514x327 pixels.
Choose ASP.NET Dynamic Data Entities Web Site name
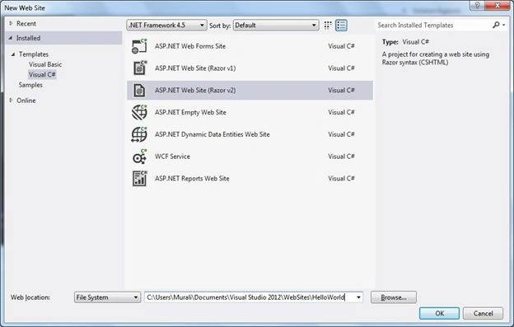pos(212,134)
